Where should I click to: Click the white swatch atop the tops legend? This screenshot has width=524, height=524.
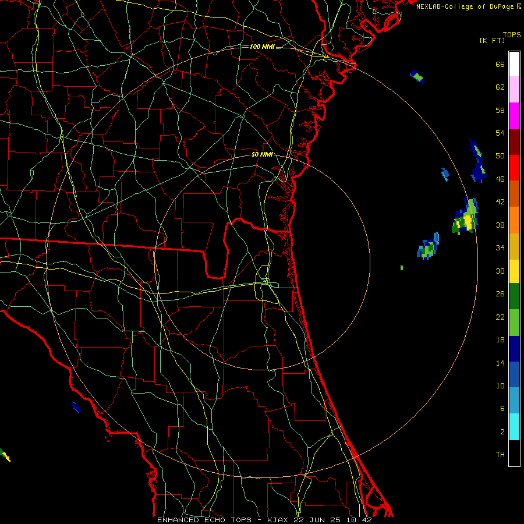(514, 64)
